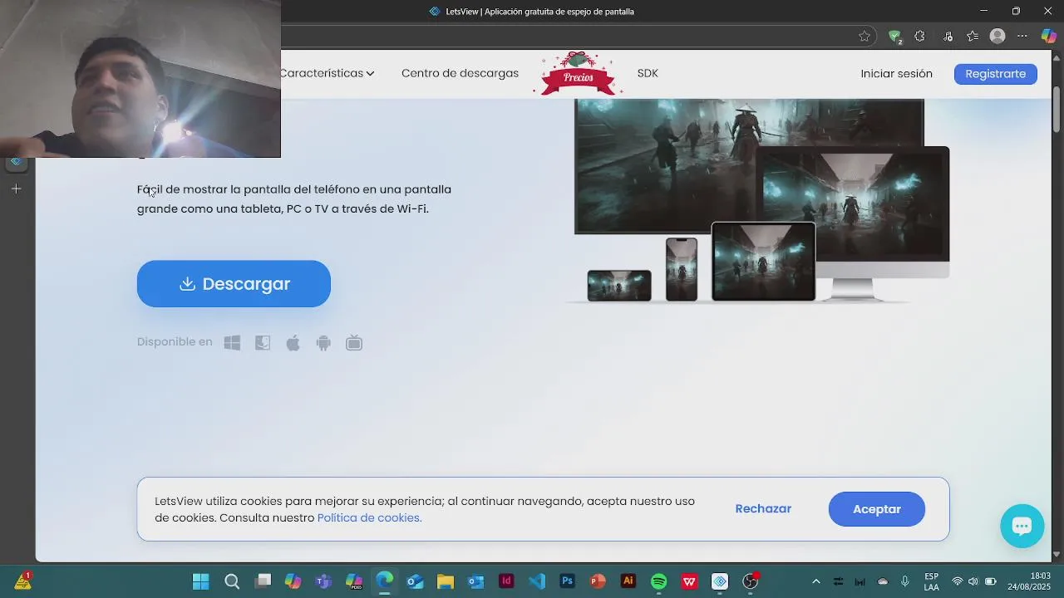
Task: Go to the SDK page
Action: (x=648, y=73)
